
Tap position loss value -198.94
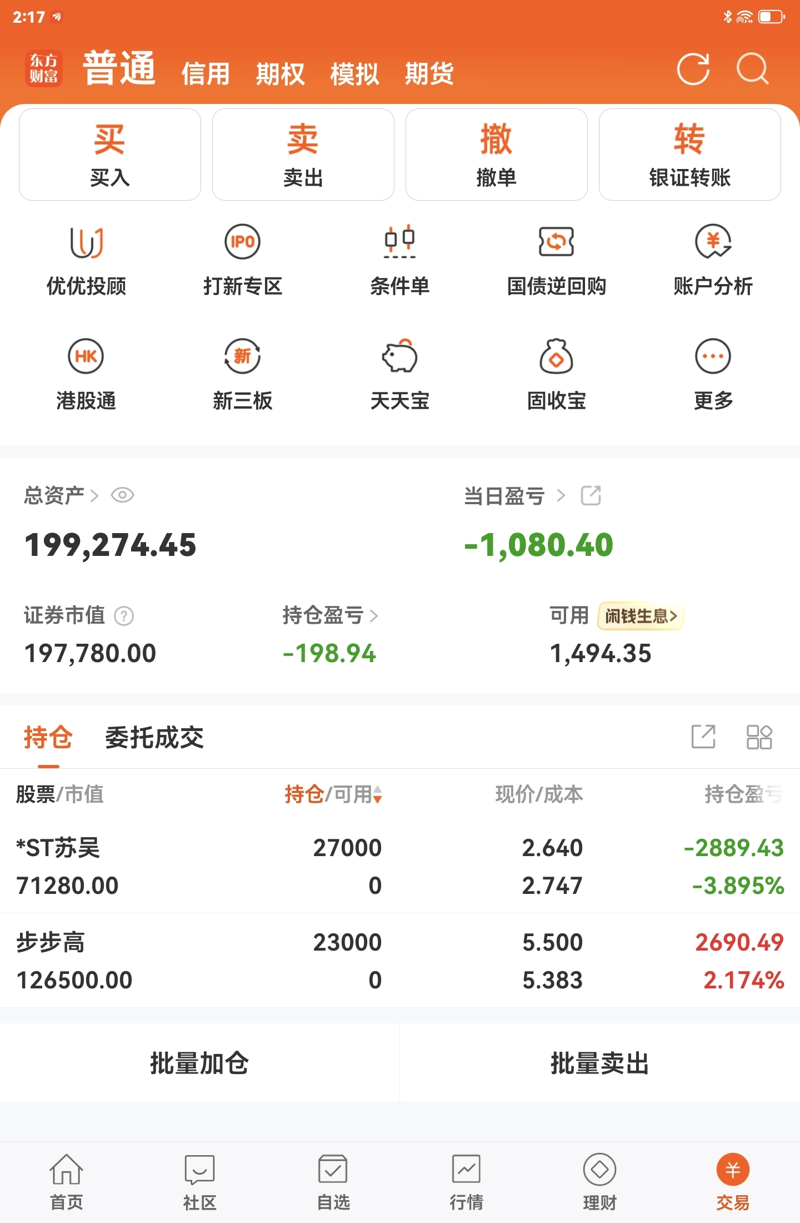(x=329, y=653)
